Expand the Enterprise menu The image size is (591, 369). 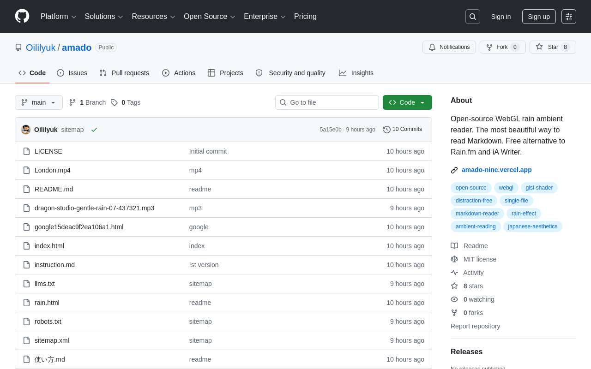pyautogui.click(x=265, y=17)
